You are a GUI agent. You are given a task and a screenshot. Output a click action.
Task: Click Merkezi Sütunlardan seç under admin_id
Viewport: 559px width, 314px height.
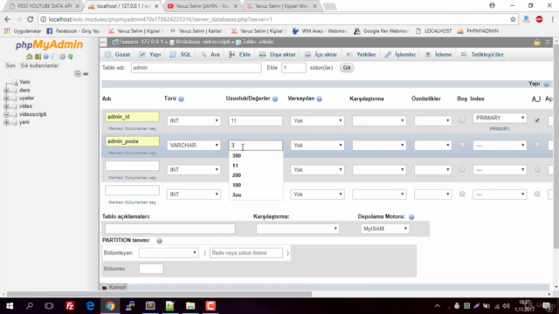[132, 128]
